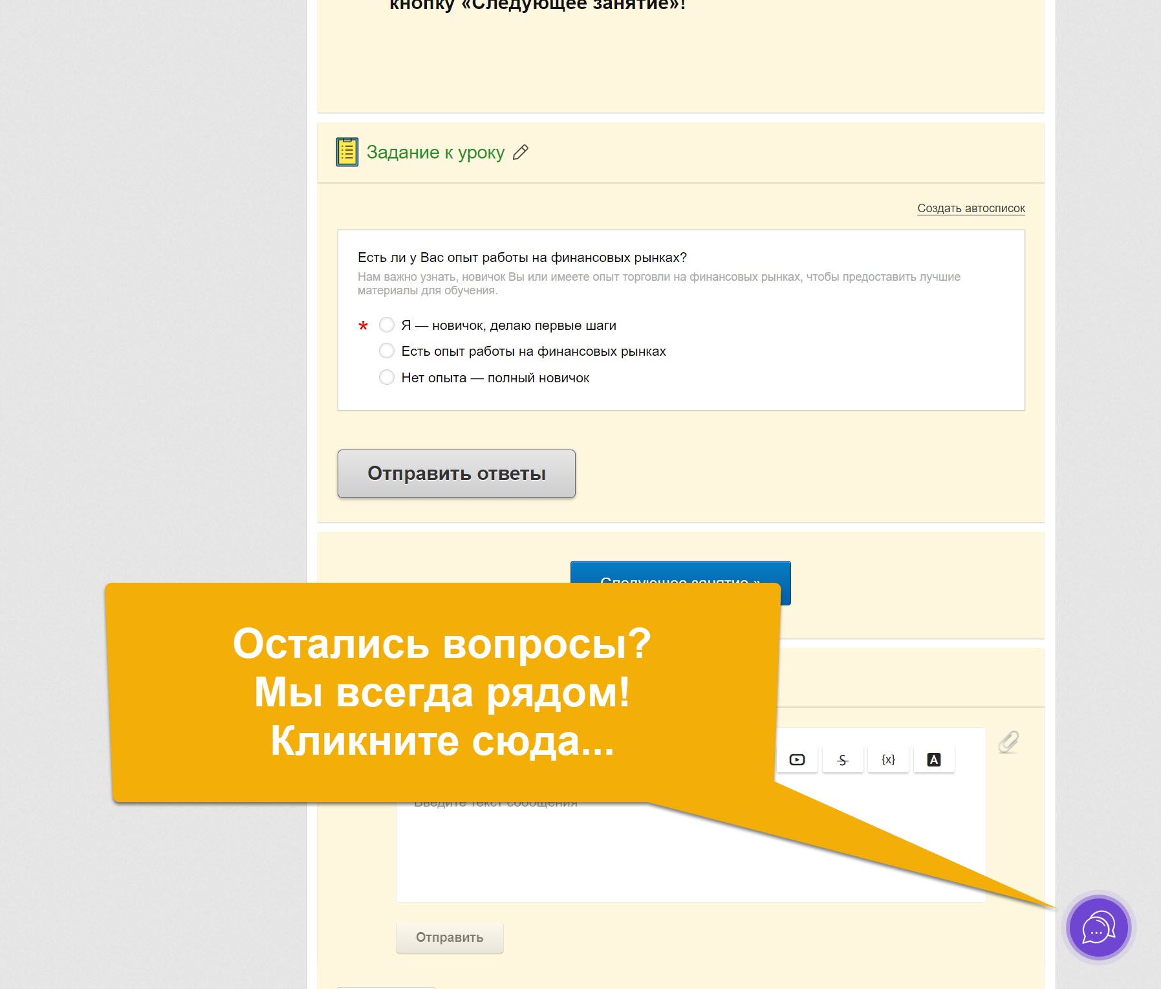Click the 'Задание к уроку' heading

[435, 153]
